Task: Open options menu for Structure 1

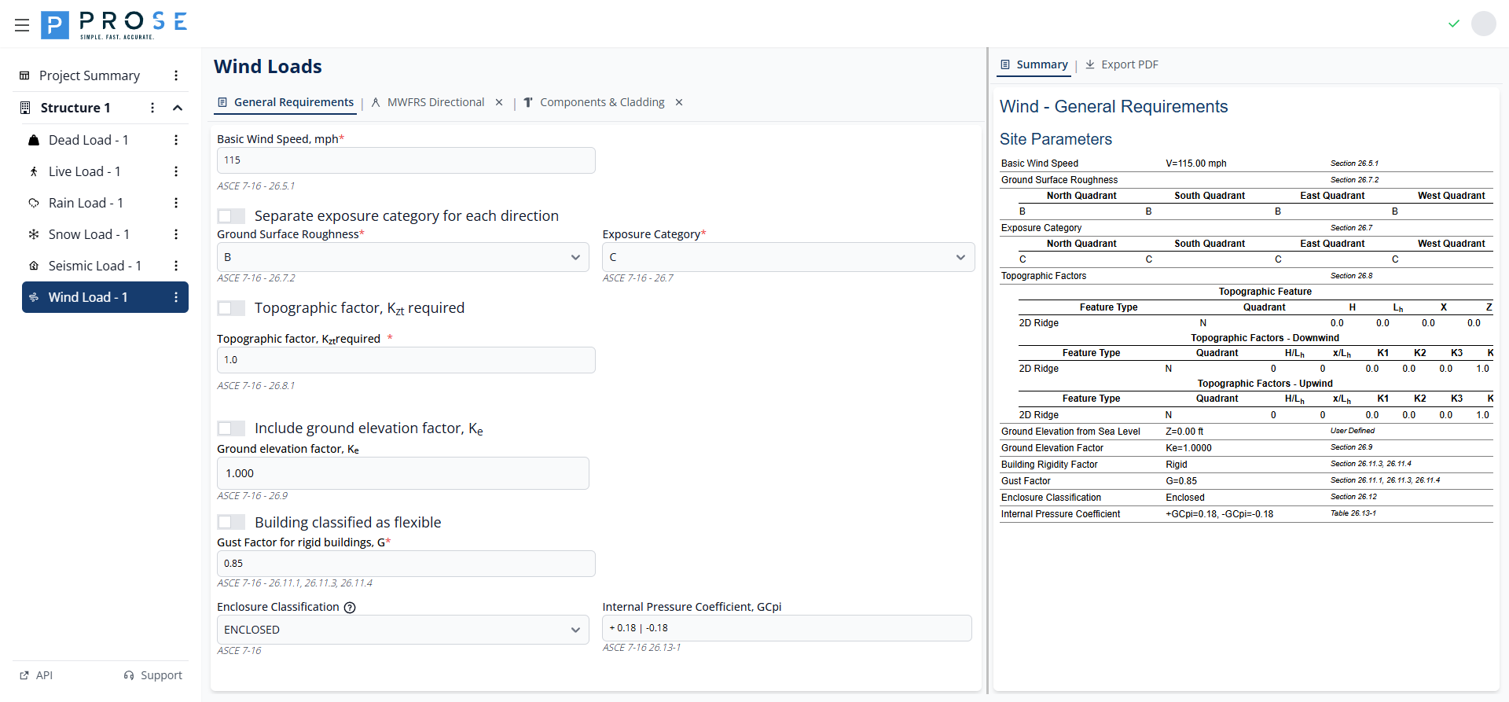Action: click(x=152, y=108)
